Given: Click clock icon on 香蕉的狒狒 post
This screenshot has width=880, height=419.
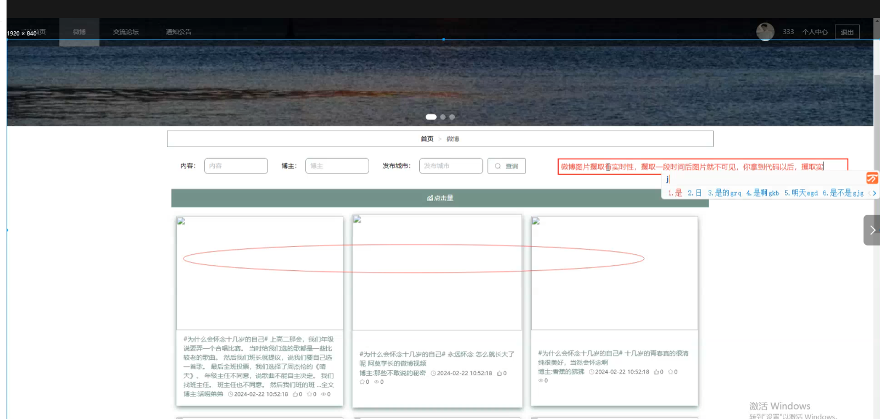Looking at the screenshot, I should coord(592,372).
